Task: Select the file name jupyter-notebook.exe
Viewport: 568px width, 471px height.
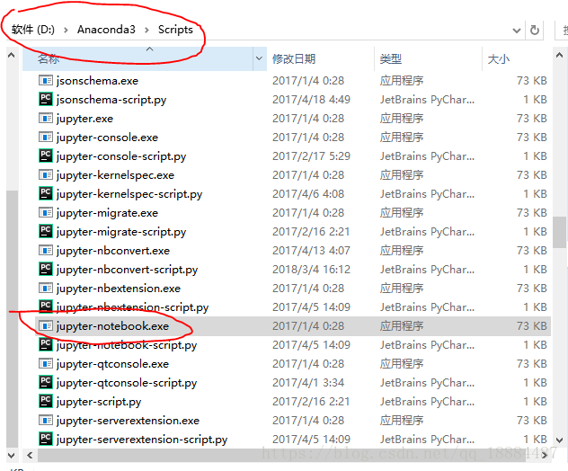Action: pyautogui.click(x=112, y=326)
